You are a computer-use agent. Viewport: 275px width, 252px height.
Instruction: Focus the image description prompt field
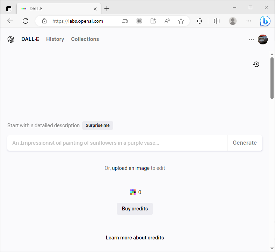(x=117, y=143)
